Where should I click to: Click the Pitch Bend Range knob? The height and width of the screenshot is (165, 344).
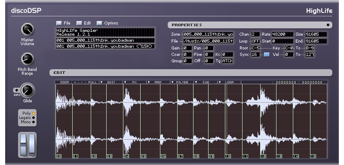point(28,59)
